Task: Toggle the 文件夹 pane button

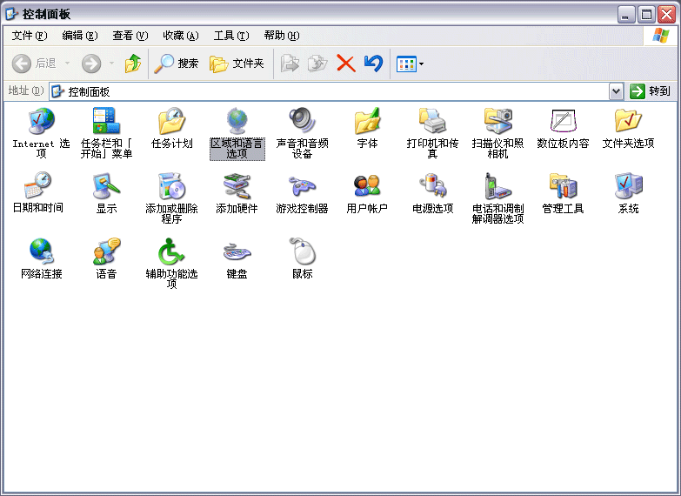Action: coord(237,64)
